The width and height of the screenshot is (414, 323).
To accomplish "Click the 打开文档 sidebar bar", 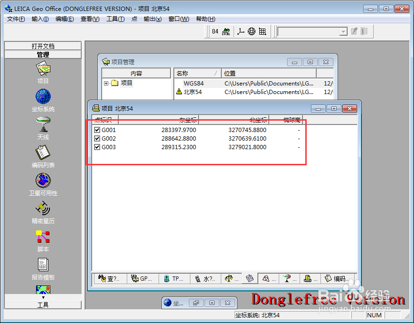I will [43, 46].
